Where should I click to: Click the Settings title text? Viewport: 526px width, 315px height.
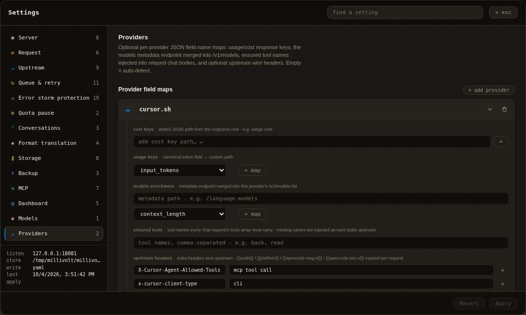tap(23, 12)
